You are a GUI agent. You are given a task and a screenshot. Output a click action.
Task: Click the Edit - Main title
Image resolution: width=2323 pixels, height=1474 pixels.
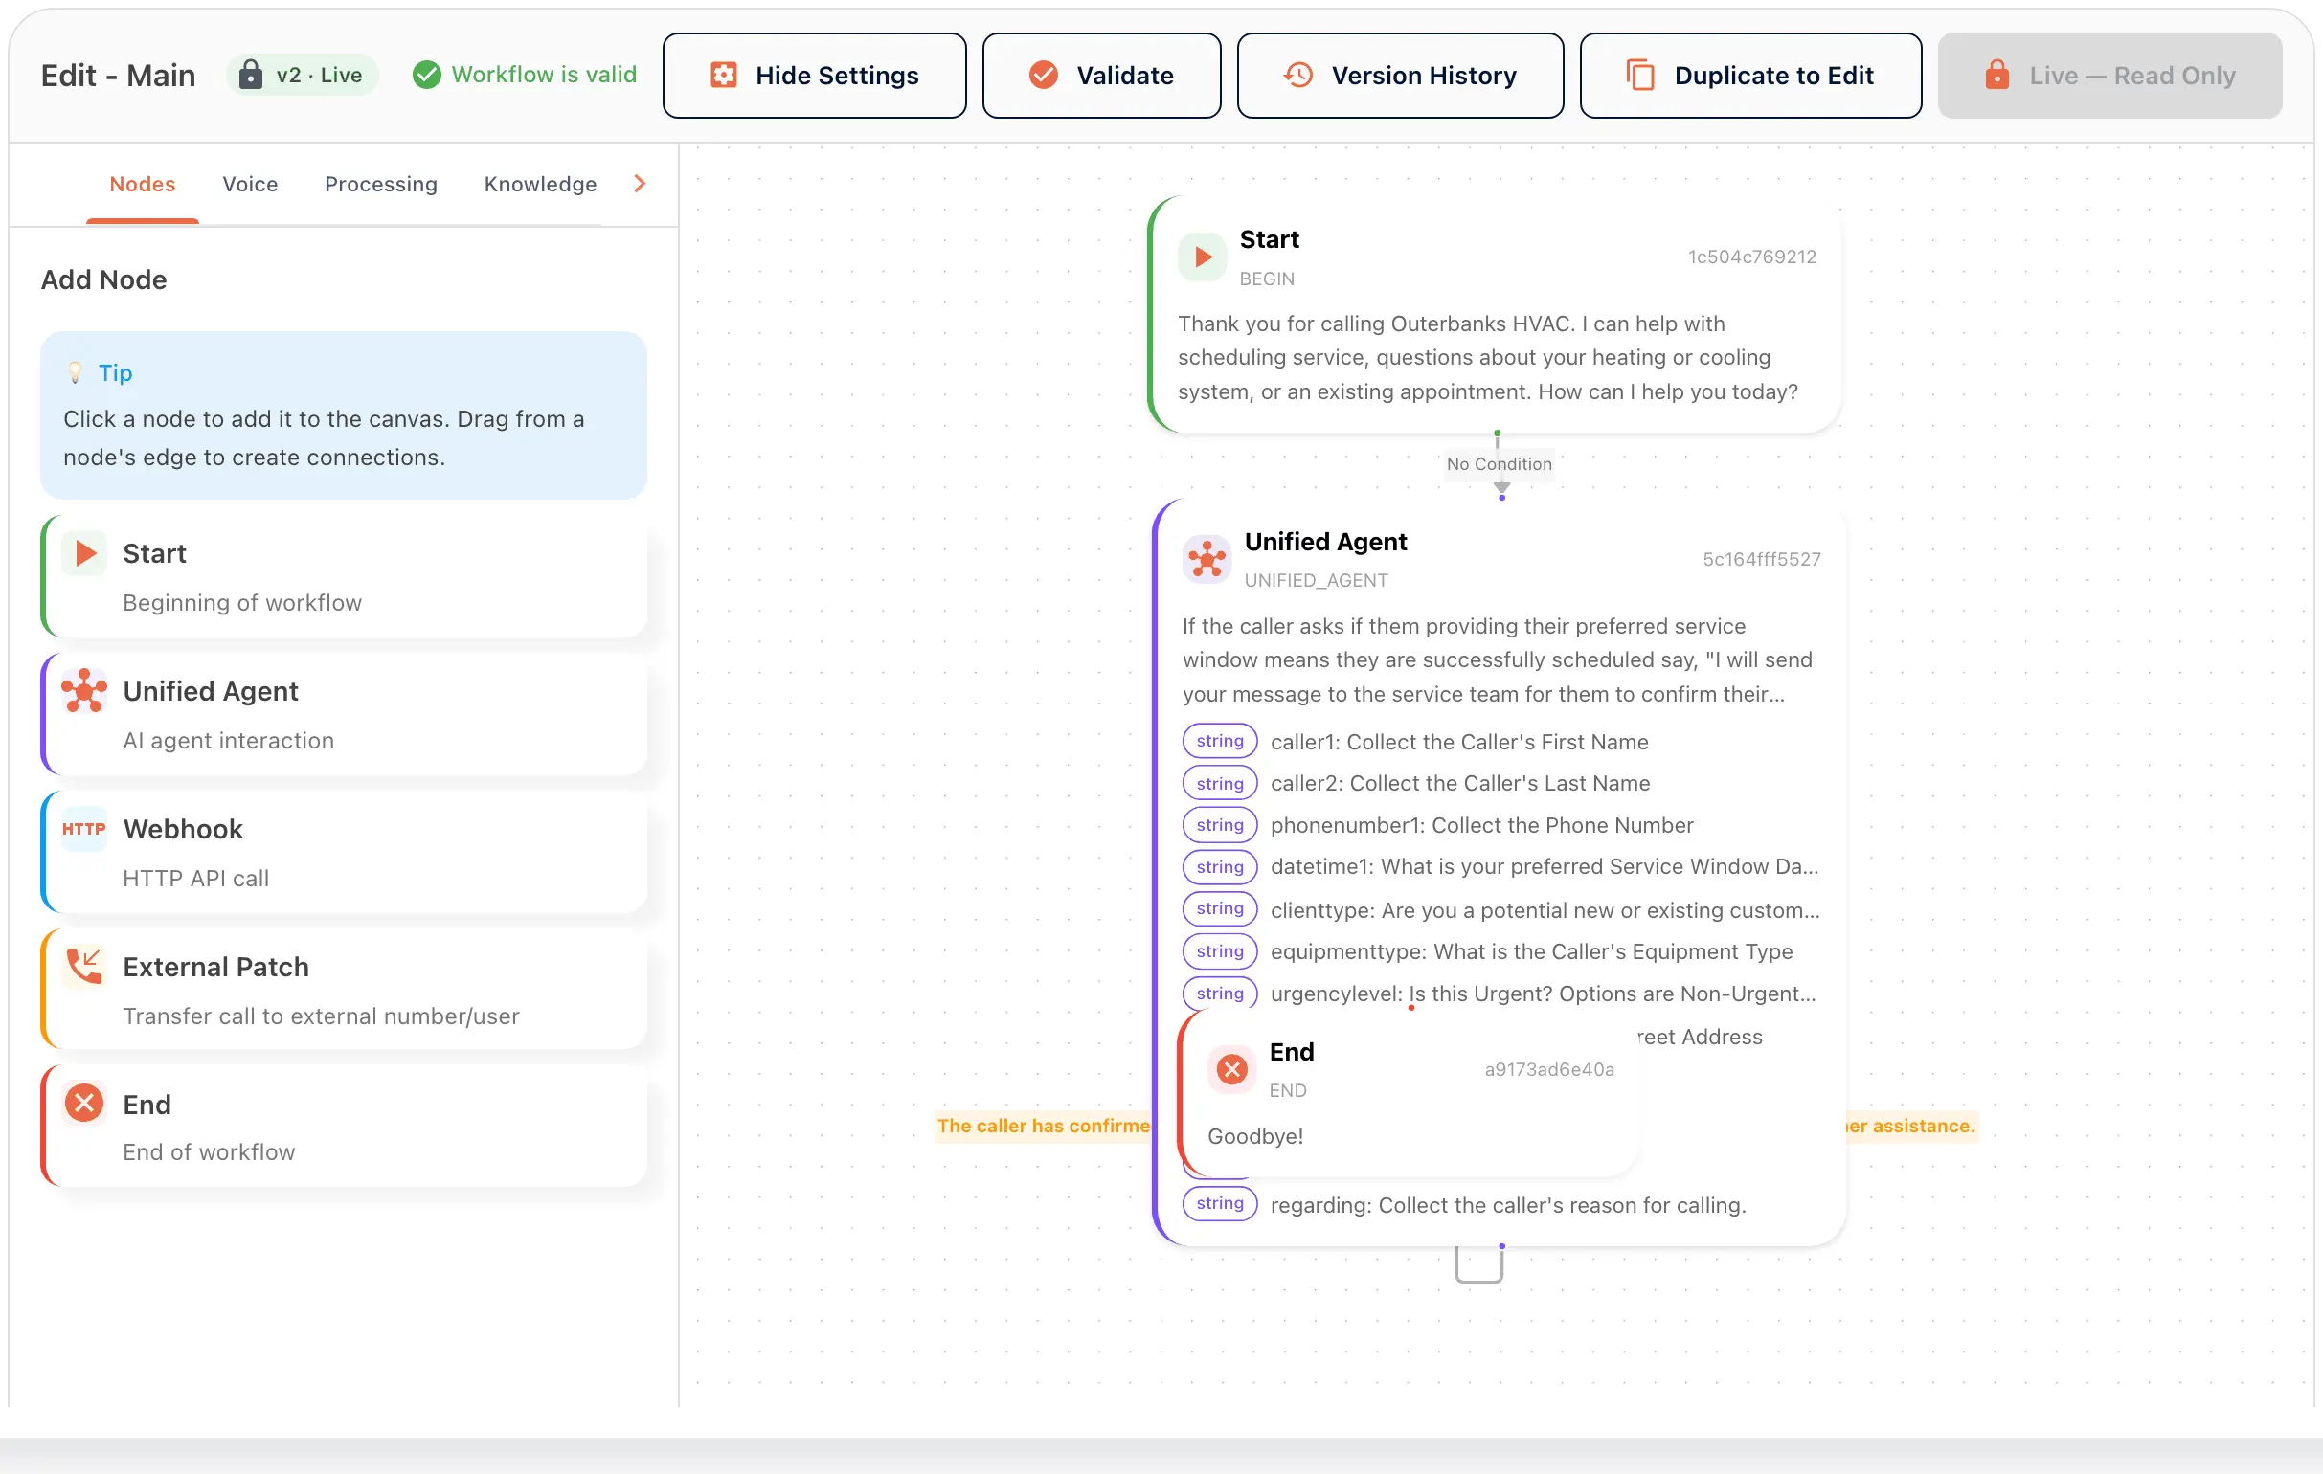click(x=118, y=76)
